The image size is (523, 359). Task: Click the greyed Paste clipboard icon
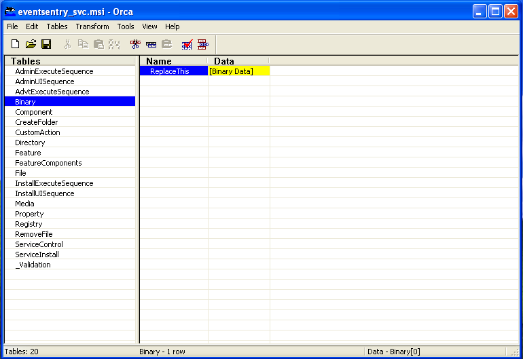tap(98, 44)
